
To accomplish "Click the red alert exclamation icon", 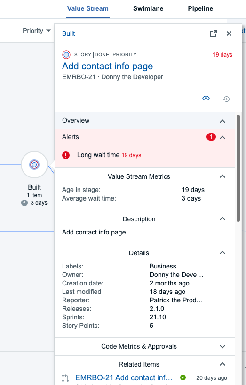I will pyautogui.click(x=66, y=155).
